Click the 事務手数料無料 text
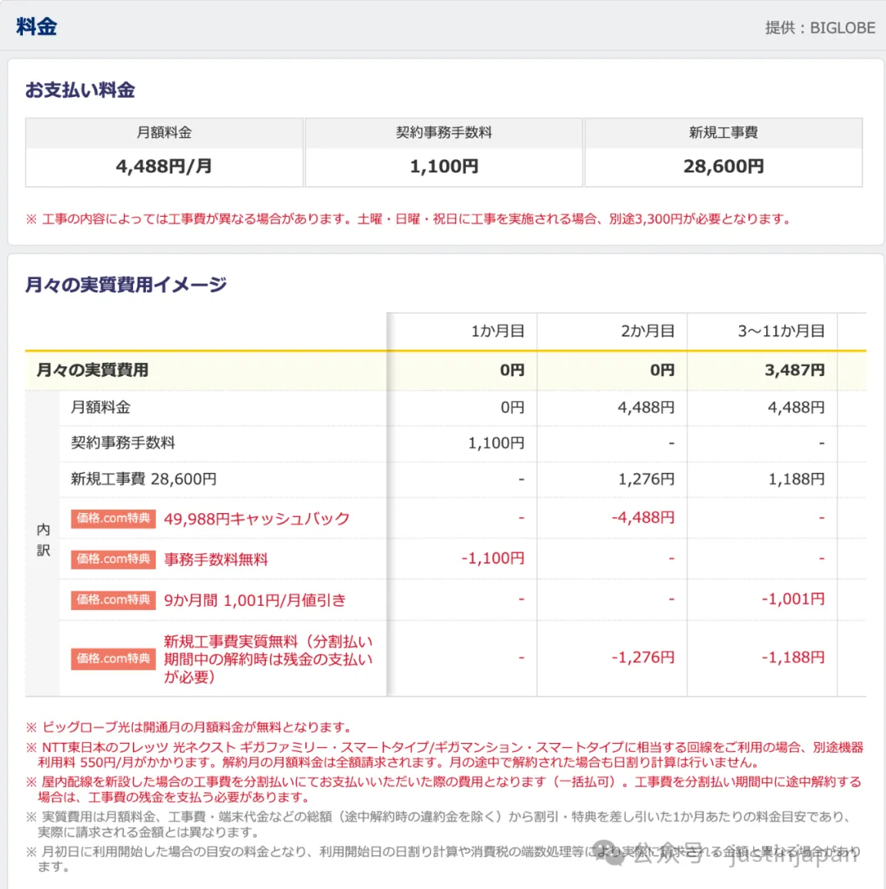Viewport: 886px width, 889px height. point(216,559)
